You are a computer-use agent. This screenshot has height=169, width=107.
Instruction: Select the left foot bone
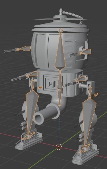click(x=29, y=136)
